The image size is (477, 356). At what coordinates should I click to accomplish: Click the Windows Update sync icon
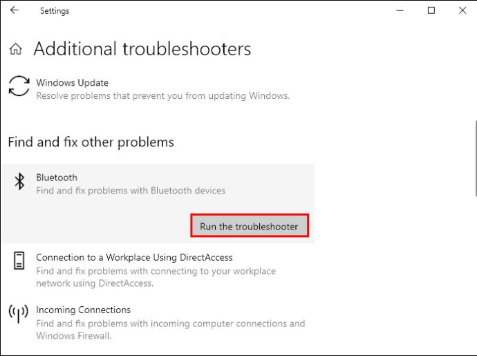click(x=19, y=86)
